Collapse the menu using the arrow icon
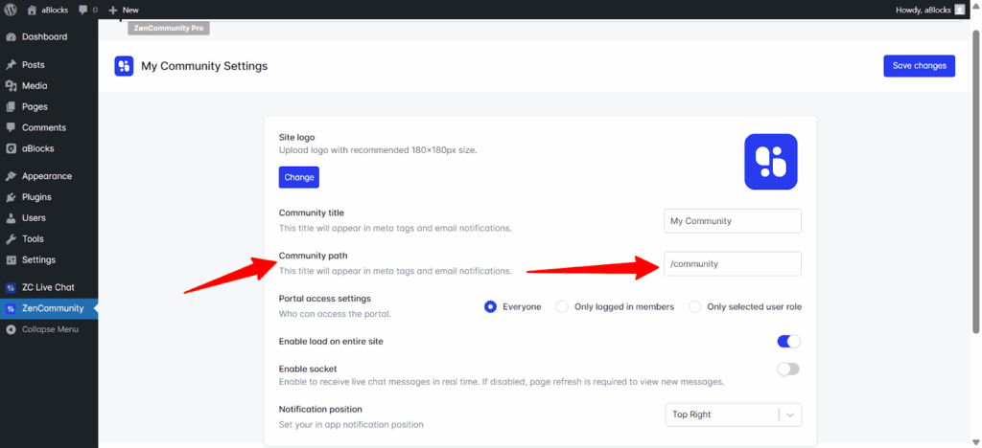The image size is (982, 448). click(11, 329)
